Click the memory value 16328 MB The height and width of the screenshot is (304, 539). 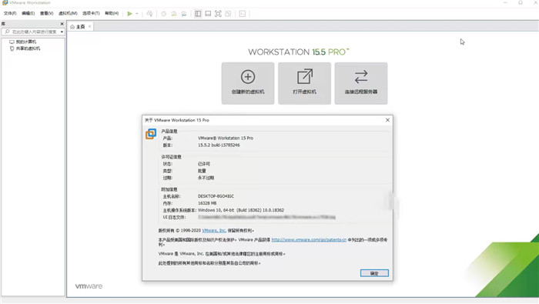click(x=207, y=203)
